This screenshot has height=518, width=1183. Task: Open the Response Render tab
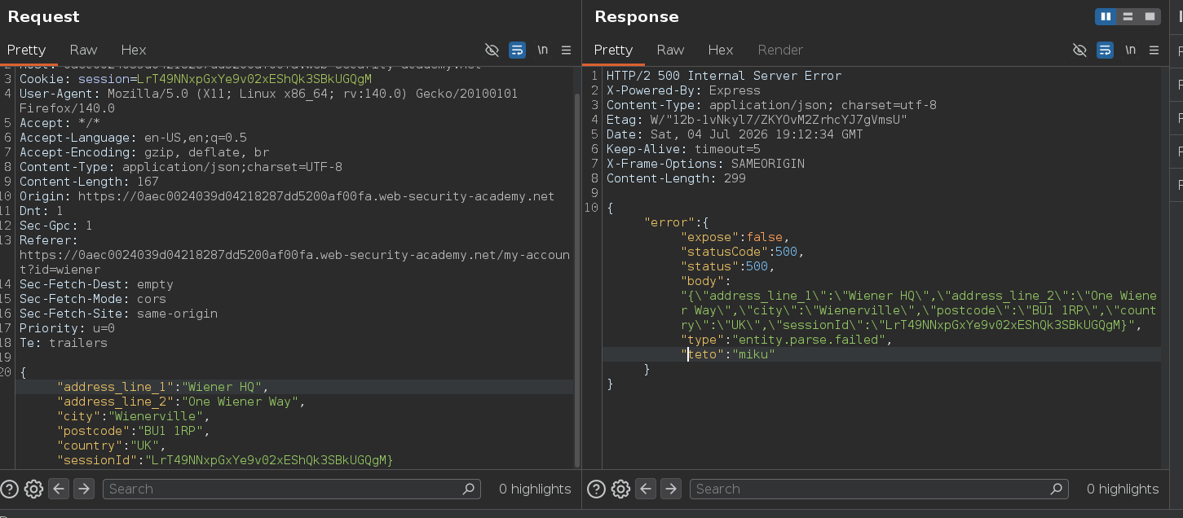click(780, 50)
